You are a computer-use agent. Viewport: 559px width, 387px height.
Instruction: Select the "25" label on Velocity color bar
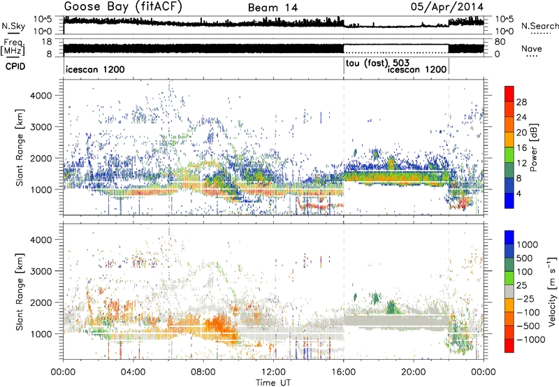point(521,285)
